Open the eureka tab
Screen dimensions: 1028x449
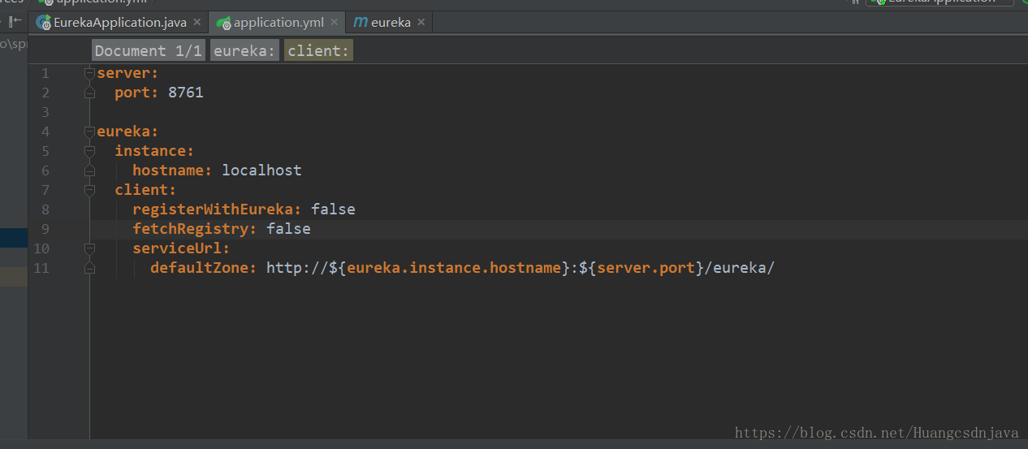391,23
